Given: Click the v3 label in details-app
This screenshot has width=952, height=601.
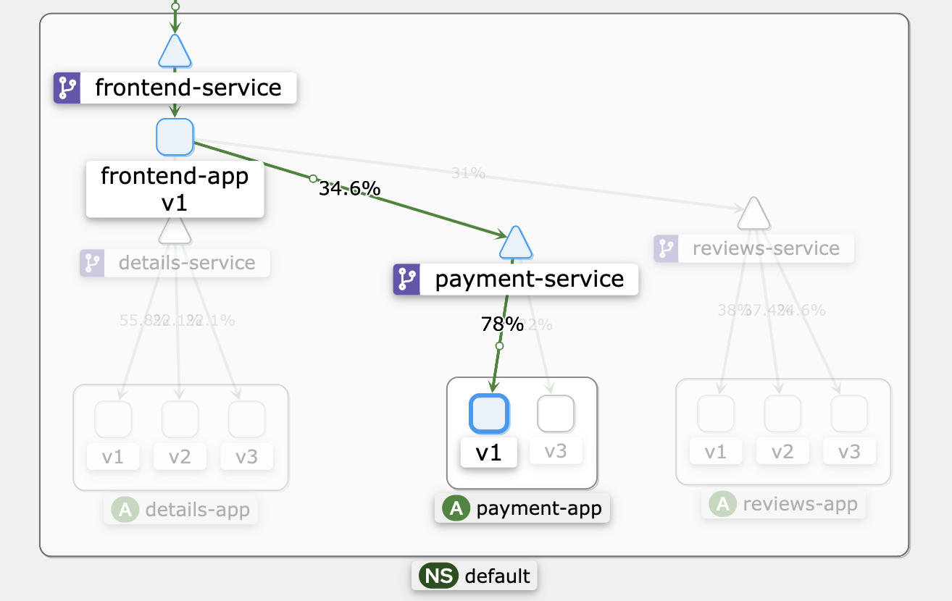Looking at the screenshot, I should 246,457.
